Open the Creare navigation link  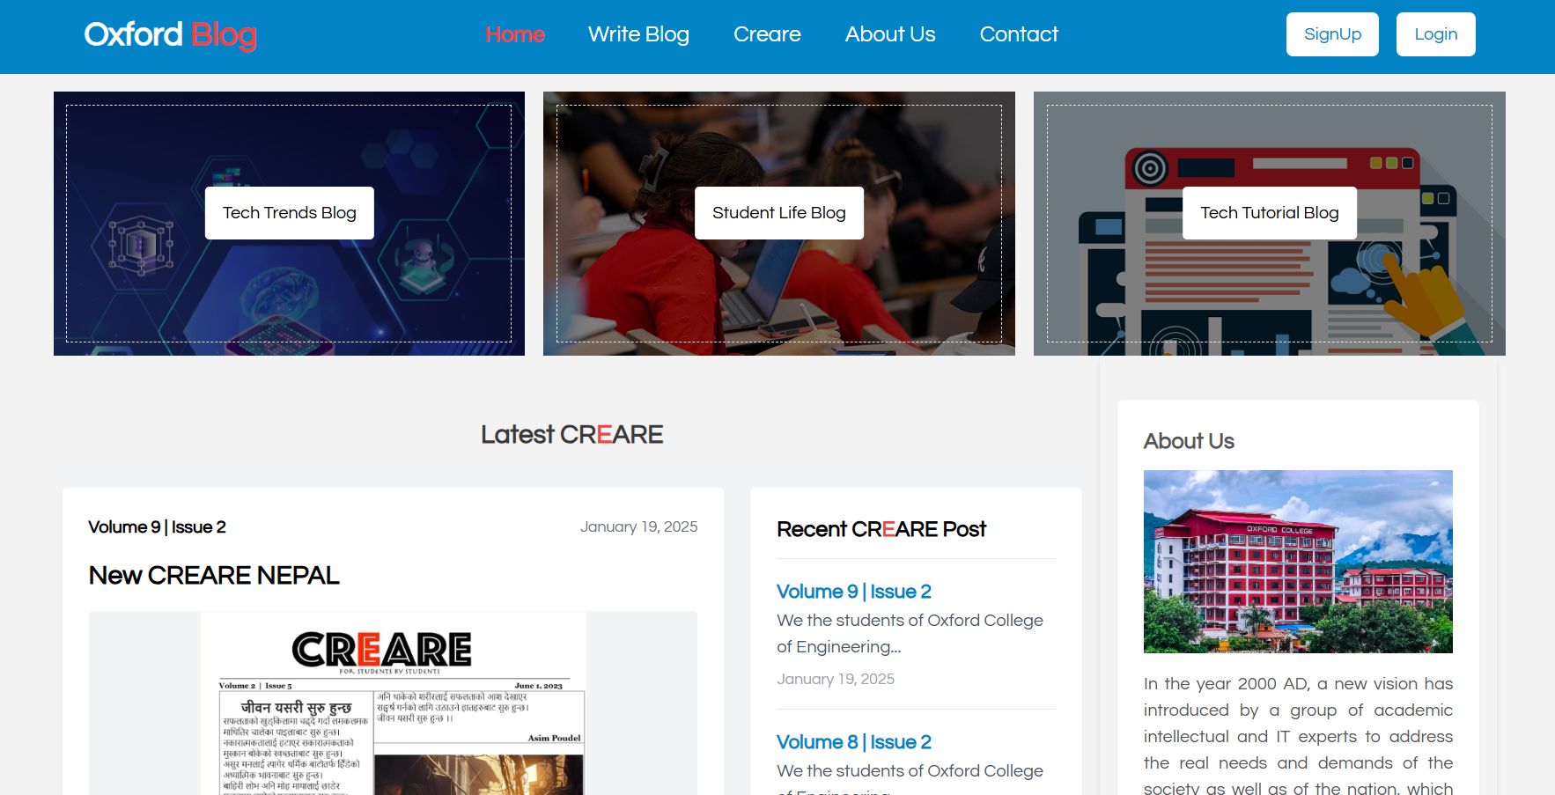767,34
